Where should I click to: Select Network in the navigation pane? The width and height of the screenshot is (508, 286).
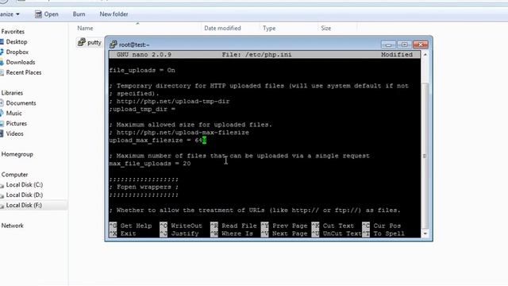(13, 226)
